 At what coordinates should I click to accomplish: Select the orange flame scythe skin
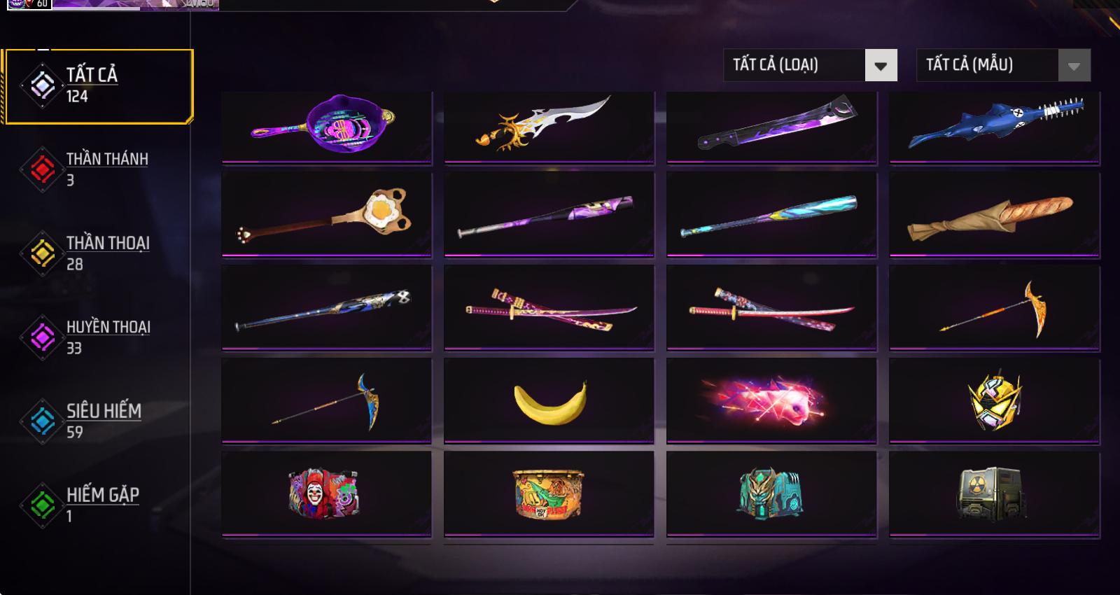pyautogui.click(x=994, y=309)
